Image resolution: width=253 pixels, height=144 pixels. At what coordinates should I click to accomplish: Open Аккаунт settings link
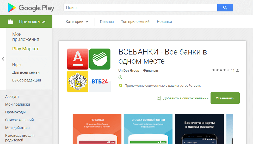tap(12, 97)
